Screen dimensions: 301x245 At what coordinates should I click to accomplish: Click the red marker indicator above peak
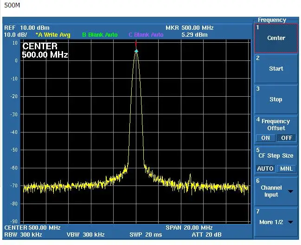(x=136, y=44)
